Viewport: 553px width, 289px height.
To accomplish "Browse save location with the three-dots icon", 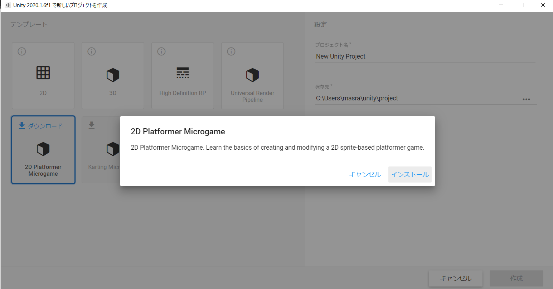I will (x=526, y=99).
